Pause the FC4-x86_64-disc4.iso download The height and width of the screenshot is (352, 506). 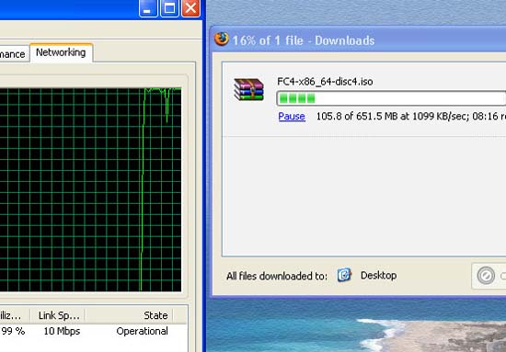pyautogui.click(x=292, y=116)
